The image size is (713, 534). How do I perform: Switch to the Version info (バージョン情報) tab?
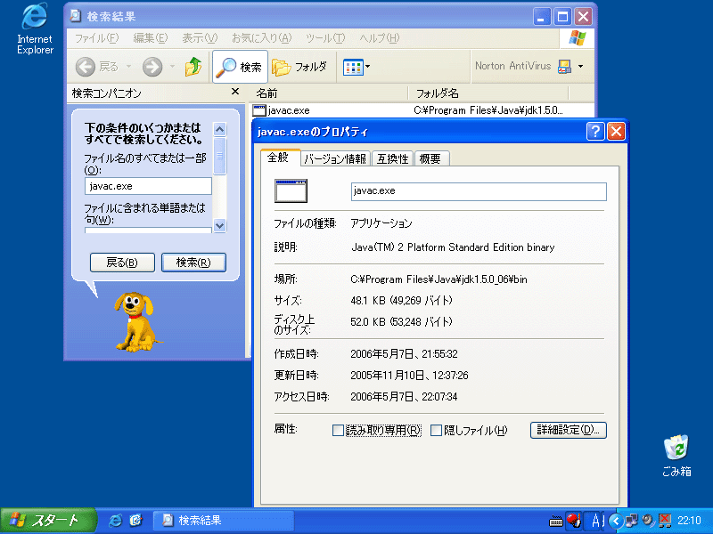[334, 159]
